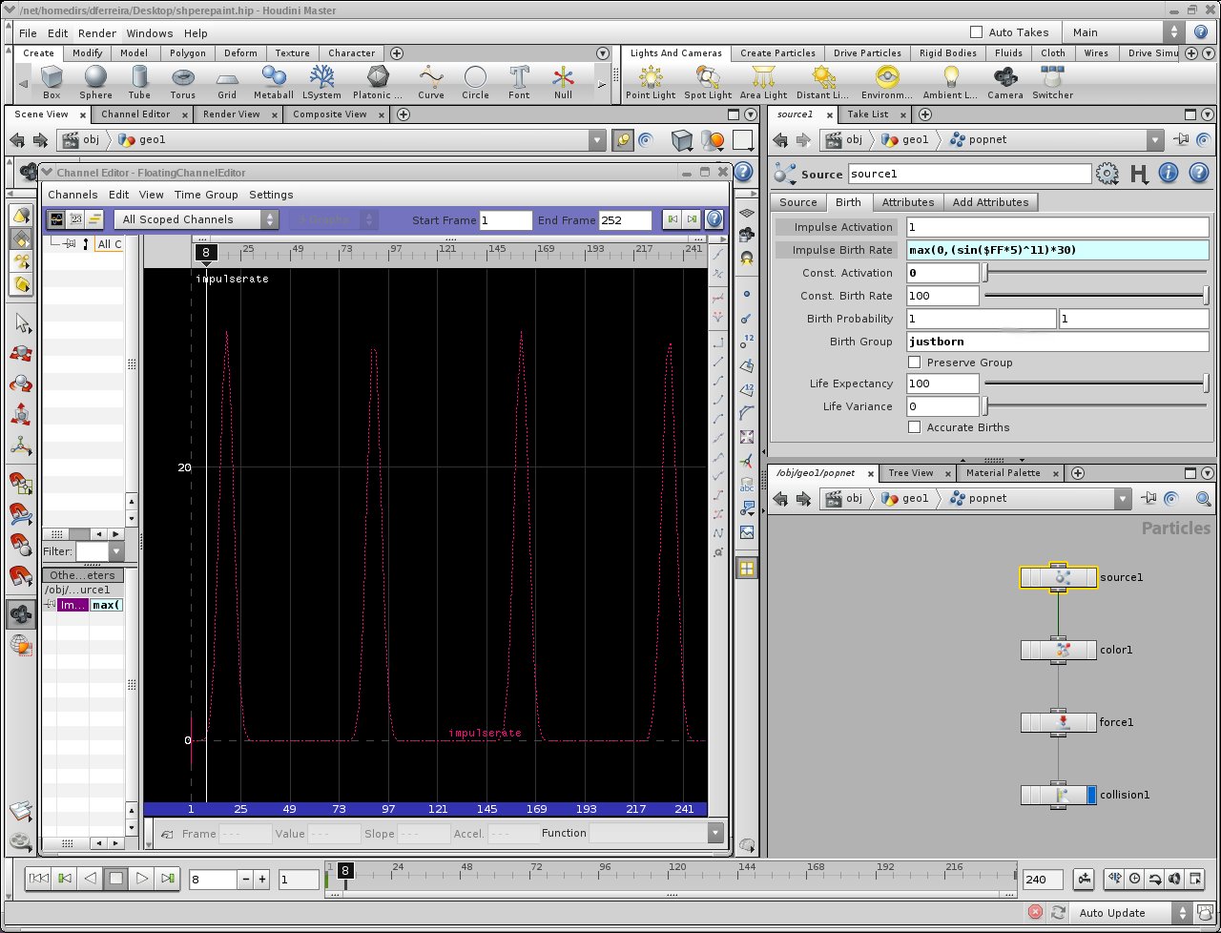Image resolution: width=1221 pixels, height=933 pixels.
Task: Switch to the Attributes parameter tab
Action: (x=907, y=202)
